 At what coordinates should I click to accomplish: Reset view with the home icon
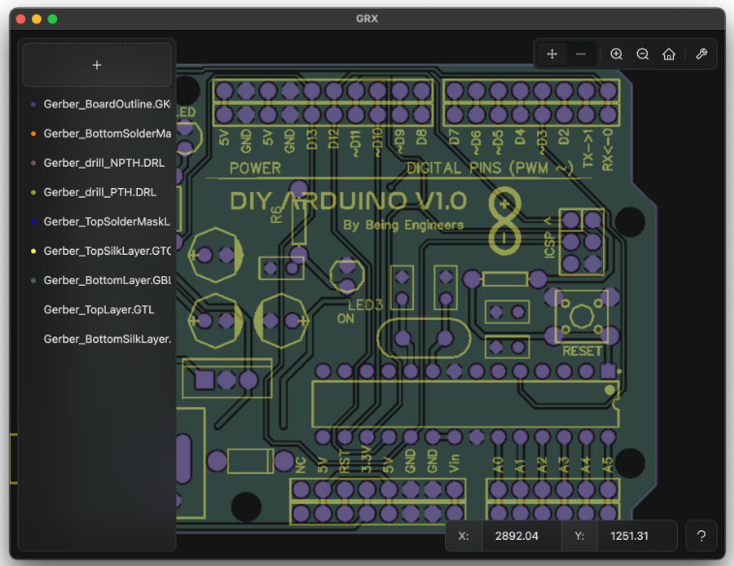coord(669,54)
